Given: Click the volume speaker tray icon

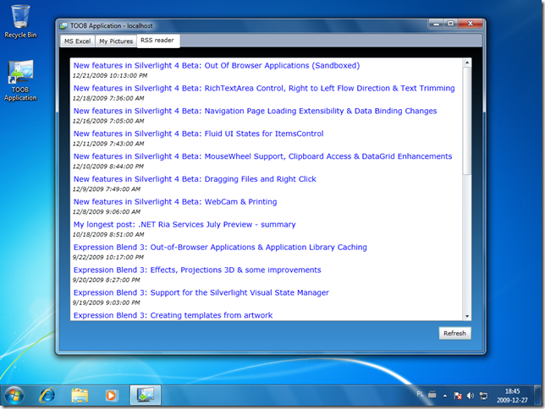Looking at the screenshot, I should point(471,395).
